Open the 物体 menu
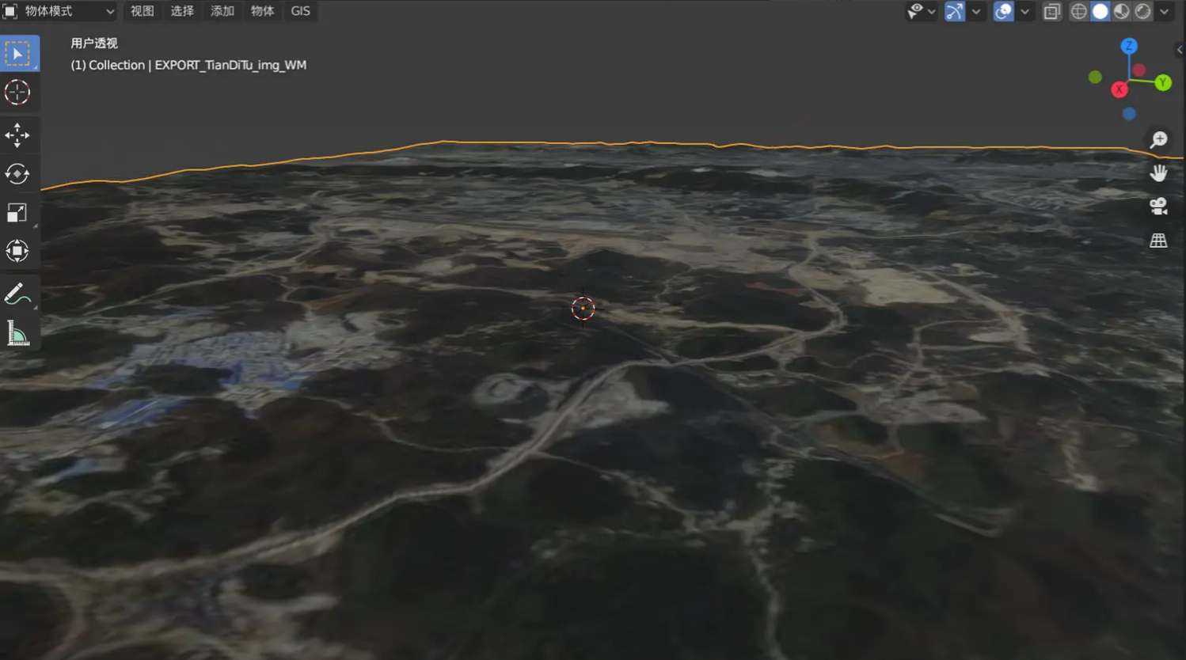 [262, 11]
